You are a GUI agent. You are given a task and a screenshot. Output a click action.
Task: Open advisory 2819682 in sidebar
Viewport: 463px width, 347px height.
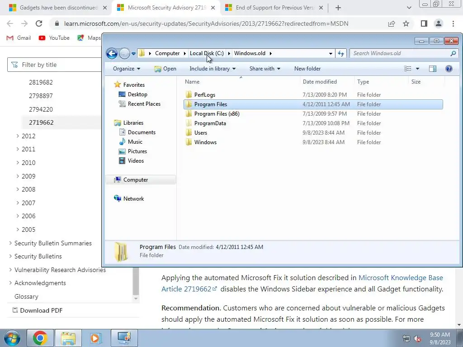pyautogui.click(x=41, y=82)
